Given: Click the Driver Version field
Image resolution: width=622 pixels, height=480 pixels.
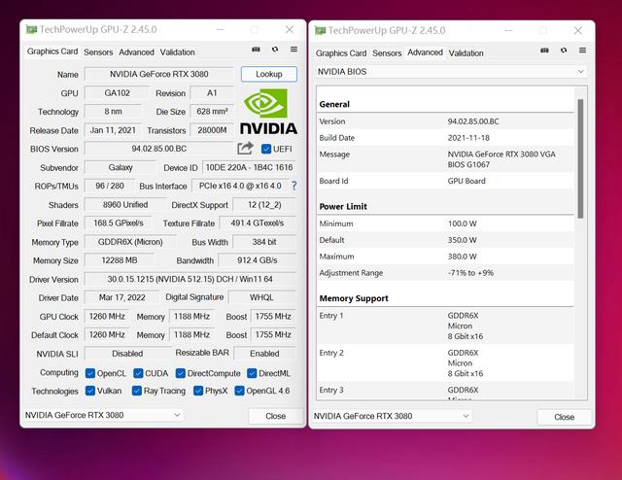Looking at the screenshot, I should click(190, 279).
